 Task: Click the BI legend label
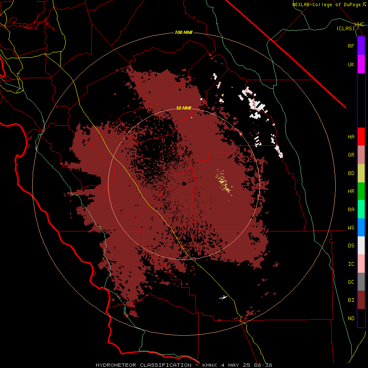pyautogui.click(x=351, y=300)
